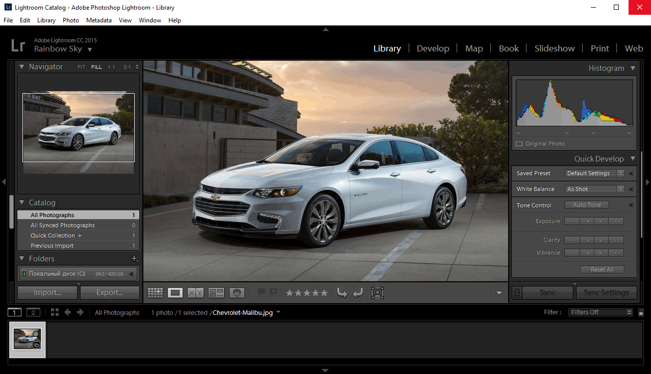Screen dimensions: 651x374
Task: Click the Sync Settings button
Action: (606, 292)
